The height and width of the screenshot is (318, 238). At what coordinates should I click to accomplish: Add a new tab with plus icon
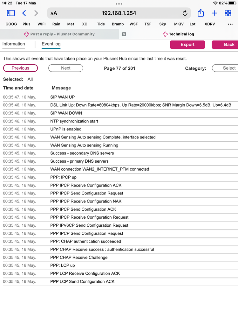point(214,13)
